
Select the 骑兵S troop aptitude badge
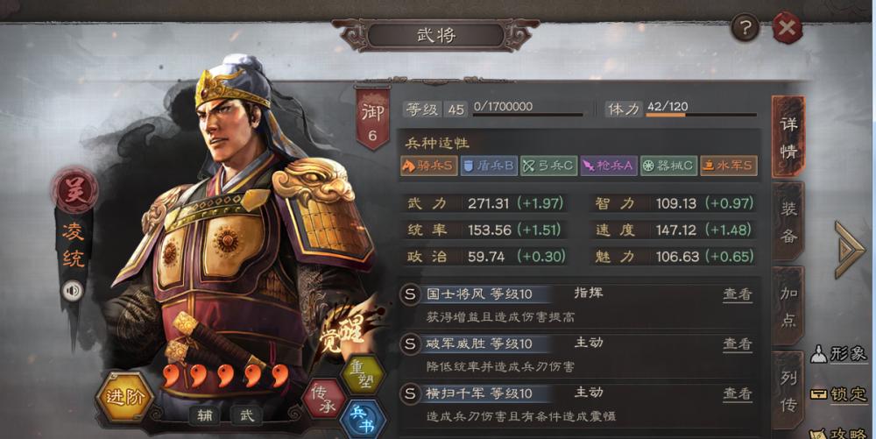coord(428,166)
